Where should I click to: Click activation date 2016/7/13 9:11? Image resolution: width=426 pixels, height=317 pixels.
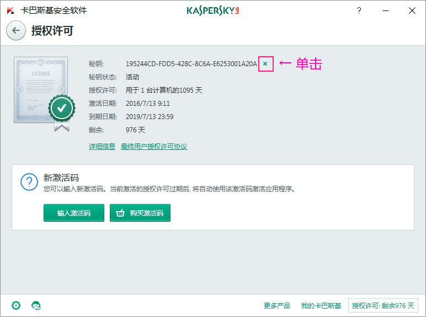148,104
